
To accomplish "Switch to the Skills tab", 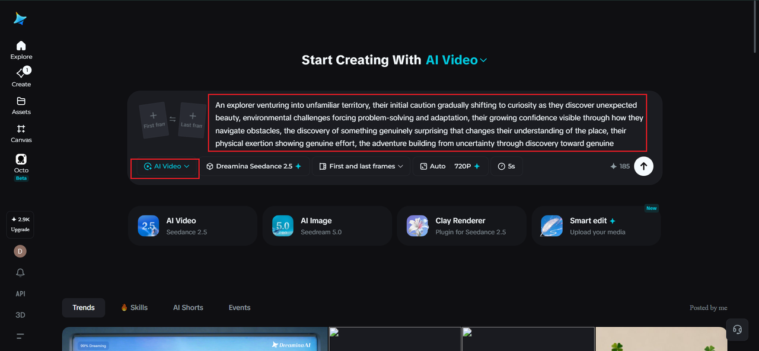I will tap(134, 308).
